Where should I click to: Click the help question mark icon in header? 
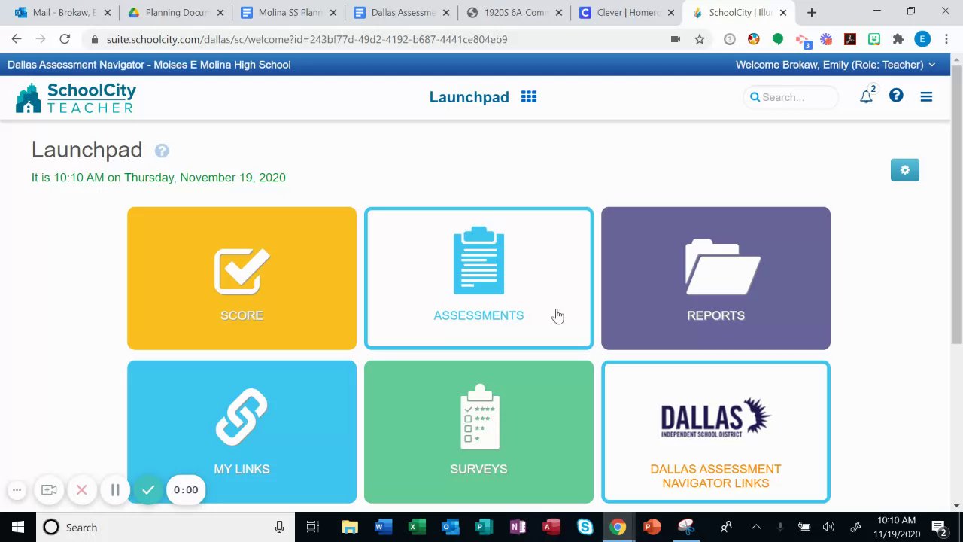point(896,96)
